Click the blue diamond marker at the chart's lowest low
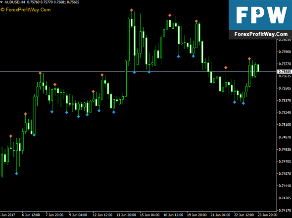292x218 pixels. 16,173
